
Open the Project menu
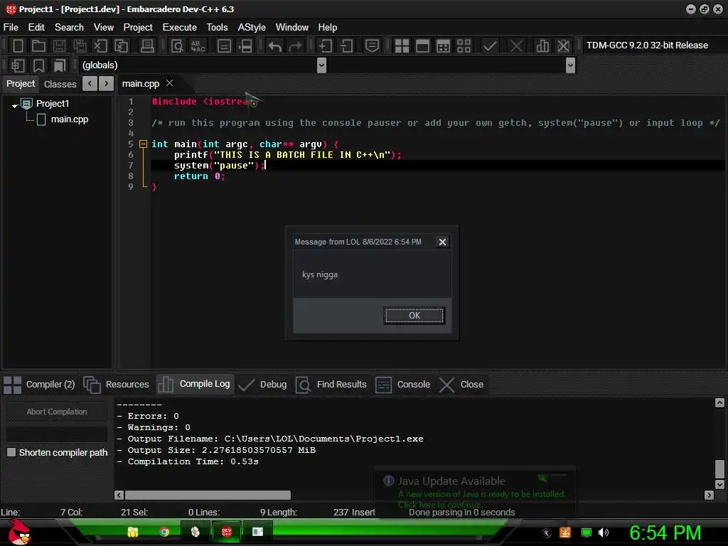pos(138,28)
